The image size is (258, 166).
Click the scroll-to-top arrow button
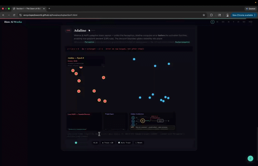click(x=250, y=159)
